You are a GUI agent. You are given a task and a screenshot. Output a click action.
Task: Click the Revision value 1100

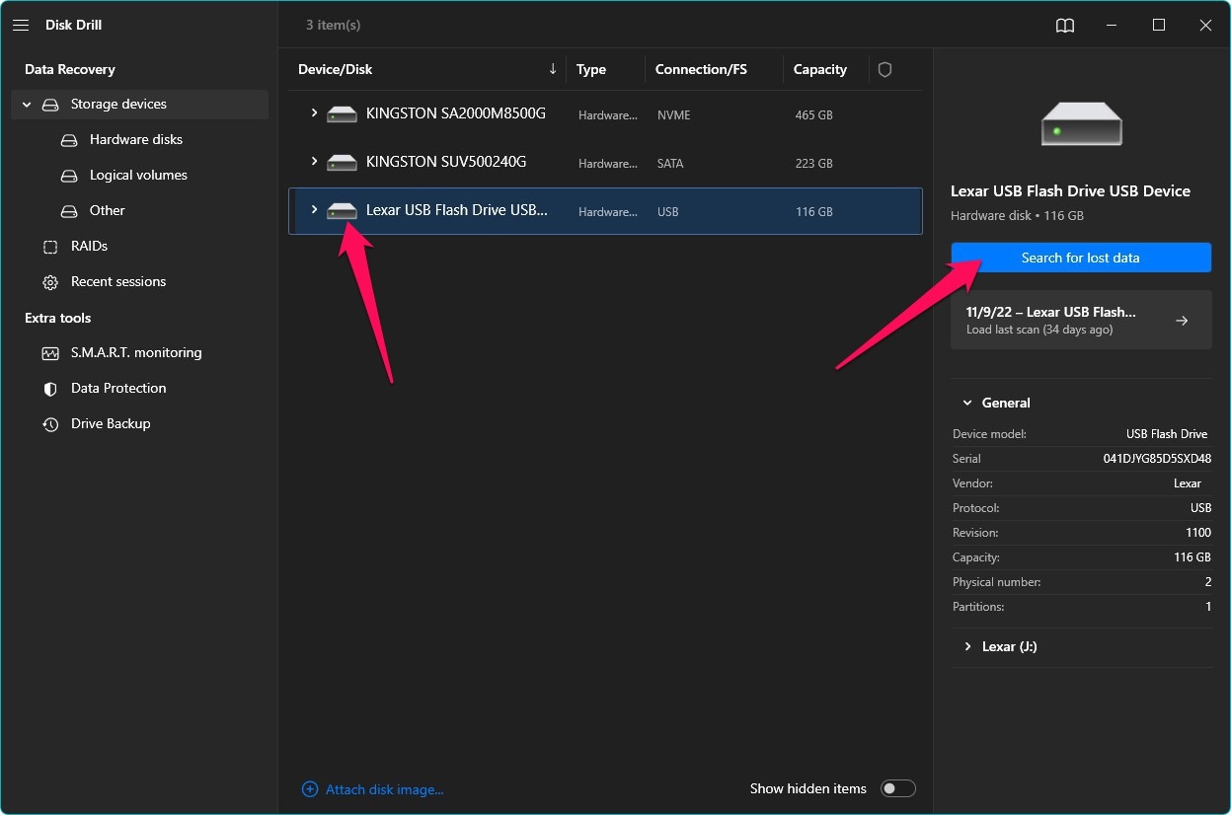pos(1198,533)
